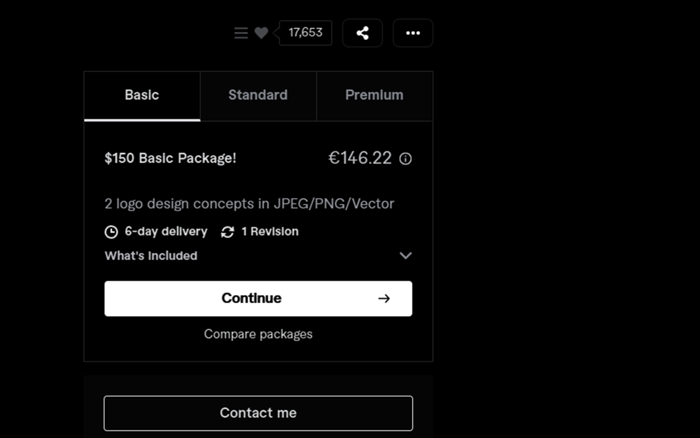This screenshot has height=438, width=700.
Task: Click the revision arrows icon beside 1 Revision
Action: [x=227, y=232]
